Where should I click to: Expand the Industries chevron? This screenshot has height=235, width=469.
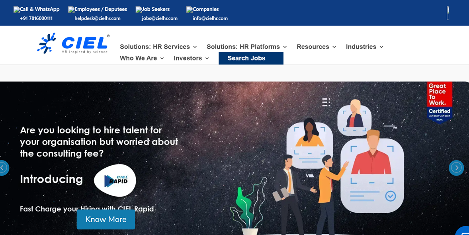[x=382, y=47]
